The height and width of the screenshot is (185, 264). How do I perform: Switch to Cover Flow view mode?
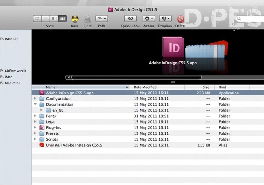coord(63,19)
